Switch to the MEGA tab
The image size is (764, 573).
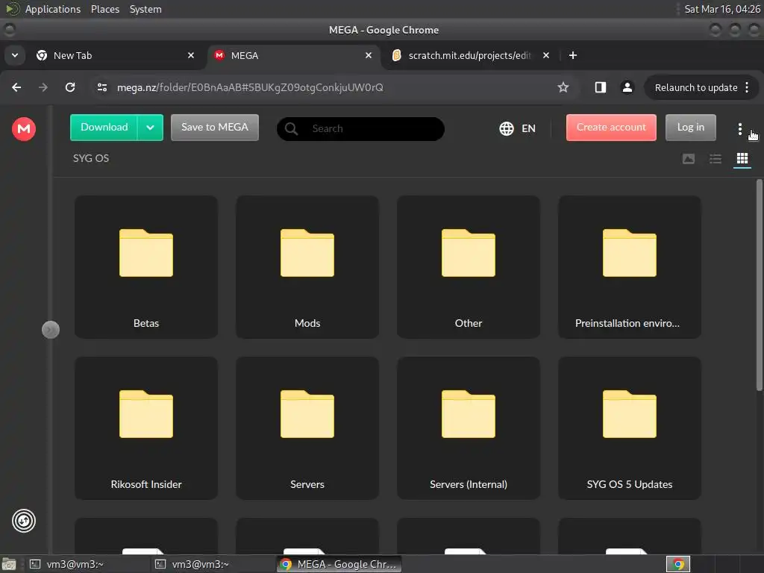(x=294, y=55)
